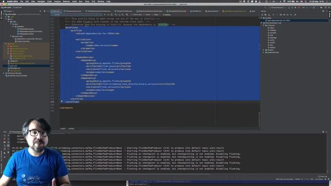
Task: Select Maven install lifecycle goal
Action: pos(272,42)
